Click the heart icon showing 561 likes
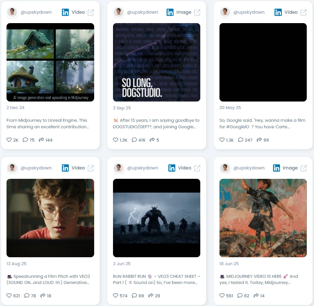 (x=222, y=296)
